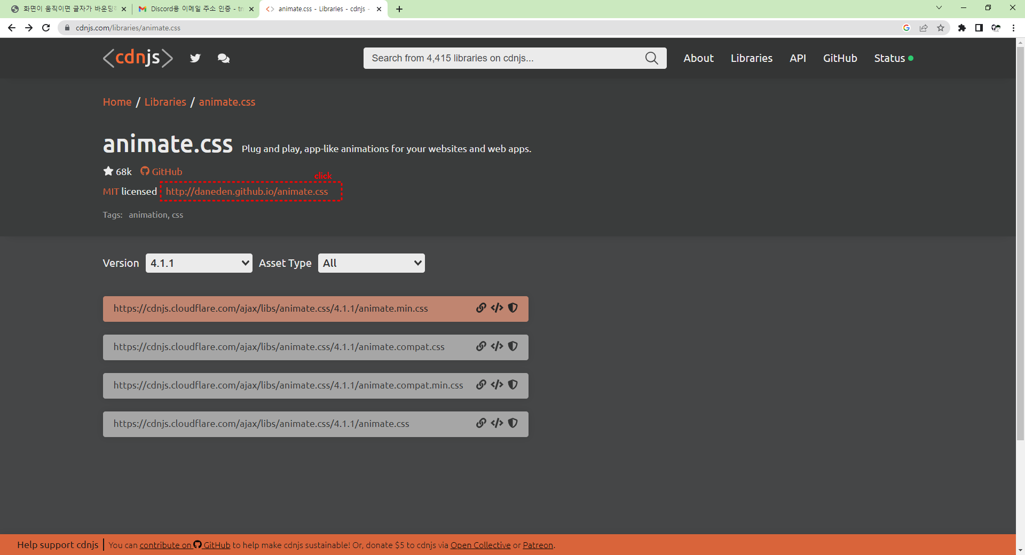Reload the current page
Screen dimensions: 1025x555
click(x=46, y=28)
